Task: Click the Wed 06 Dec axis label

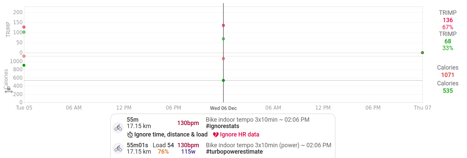Action: click(x=223, y=108)
